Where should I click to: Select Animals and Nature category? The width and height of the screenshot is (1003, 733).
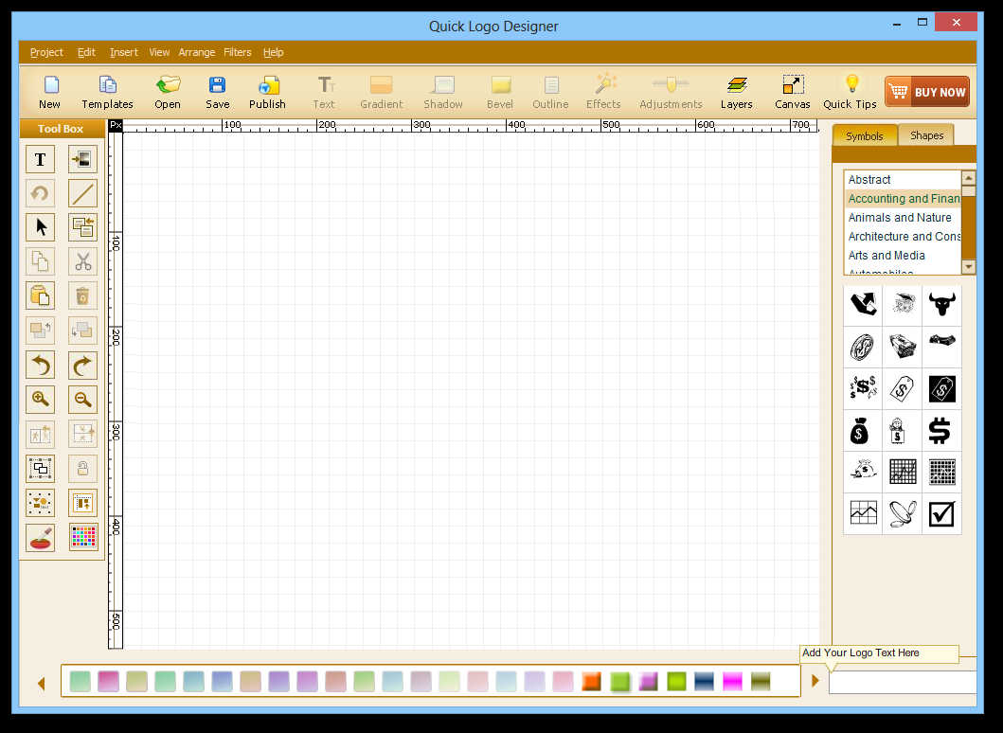pos(900,218)
